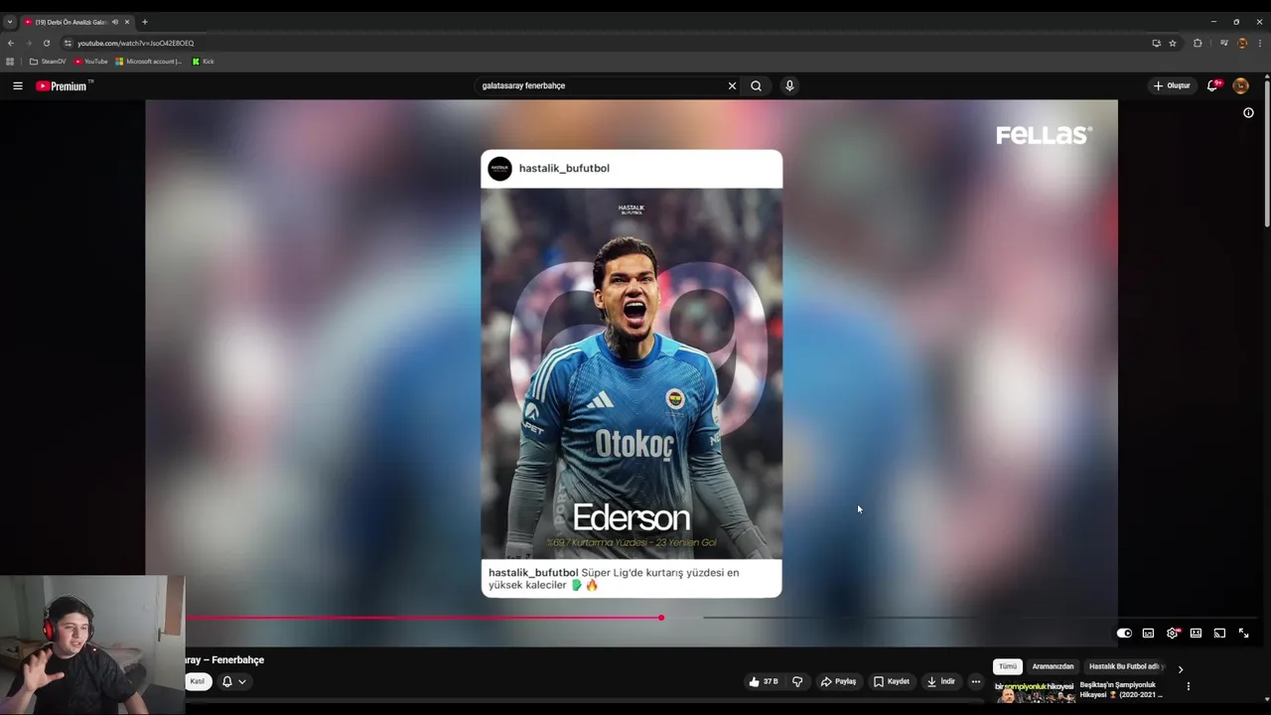Open the notifications bell in header

[x=1212, y=86]
